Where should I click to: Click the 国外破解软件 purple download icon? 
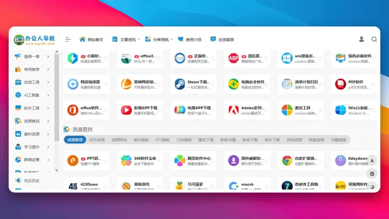click(233, 161)
